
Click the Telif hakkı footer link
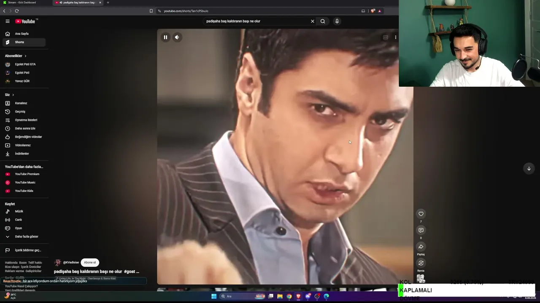[35, 263]
